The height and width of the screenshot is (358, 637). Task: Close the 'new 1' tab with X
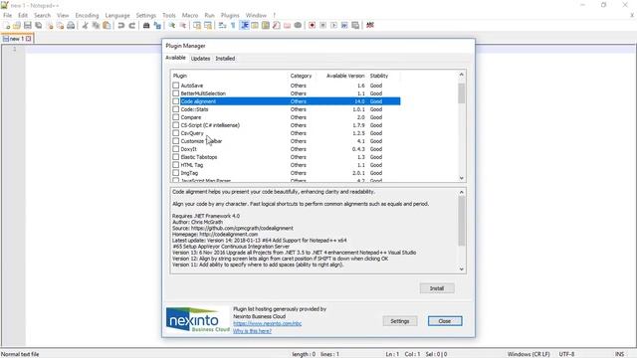(x=29, y=39)
